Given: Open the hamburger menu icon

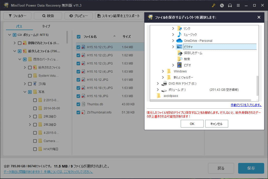Looking at the screenshot, I should 238,5.
